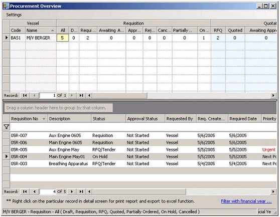Click the Status column header

(x=108, y=119)
